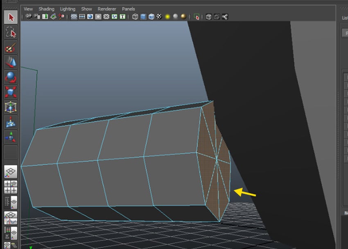Pick the Rotate tool
The width and height of the screenshot is (348, 249).
pos(11,77)
